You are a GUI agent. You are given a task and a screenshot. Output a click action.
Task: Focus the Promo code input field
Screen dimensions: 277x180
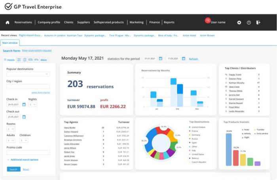pyautogui.click(x=28, y=152)
